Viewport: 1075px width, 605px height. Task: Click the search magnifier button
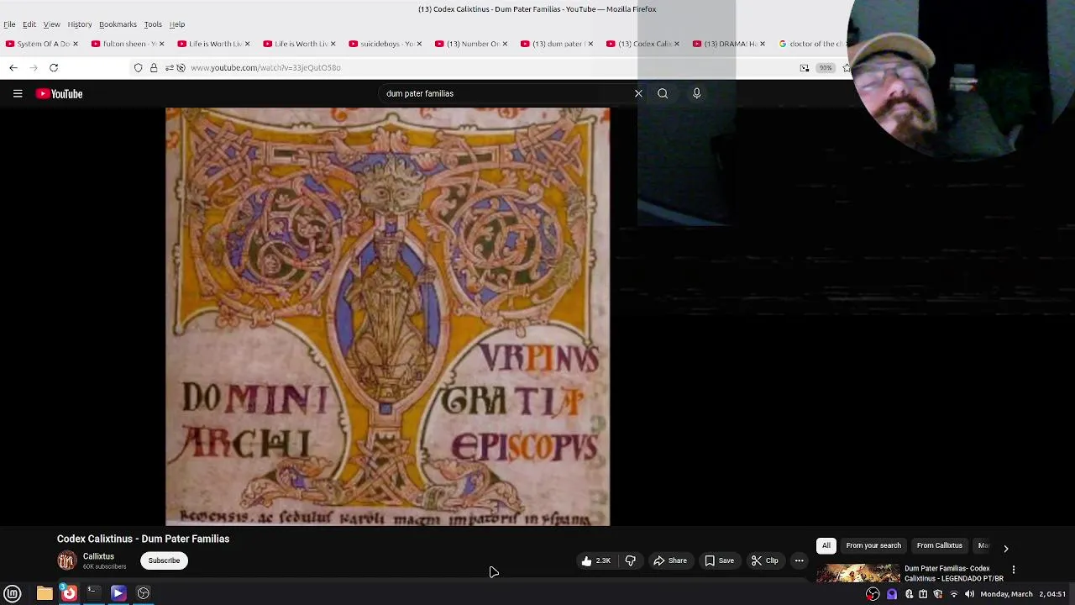(663, 93)
